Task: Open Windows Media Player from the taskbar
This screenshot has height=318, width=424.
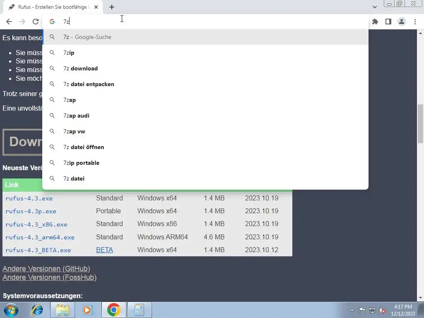Action: click(x=88, y=310)
